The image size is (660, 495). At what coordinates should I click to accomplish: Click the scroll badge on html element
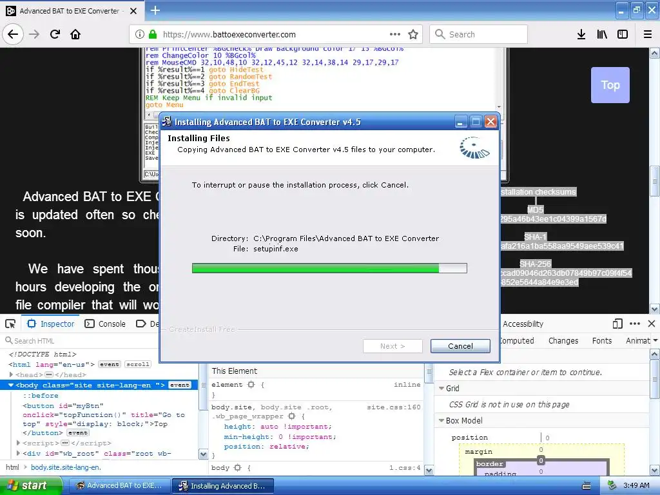(x=138, y=364)
